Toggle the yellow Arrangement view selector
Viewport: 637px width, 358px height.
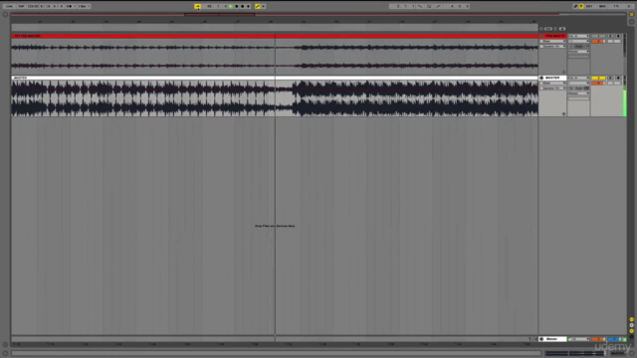631,14
